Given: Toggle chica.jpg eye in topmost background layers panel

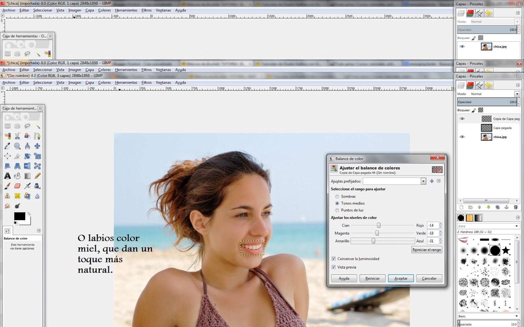Looking at the screenshot, I should pyautogui.click(x=462, y=46).
